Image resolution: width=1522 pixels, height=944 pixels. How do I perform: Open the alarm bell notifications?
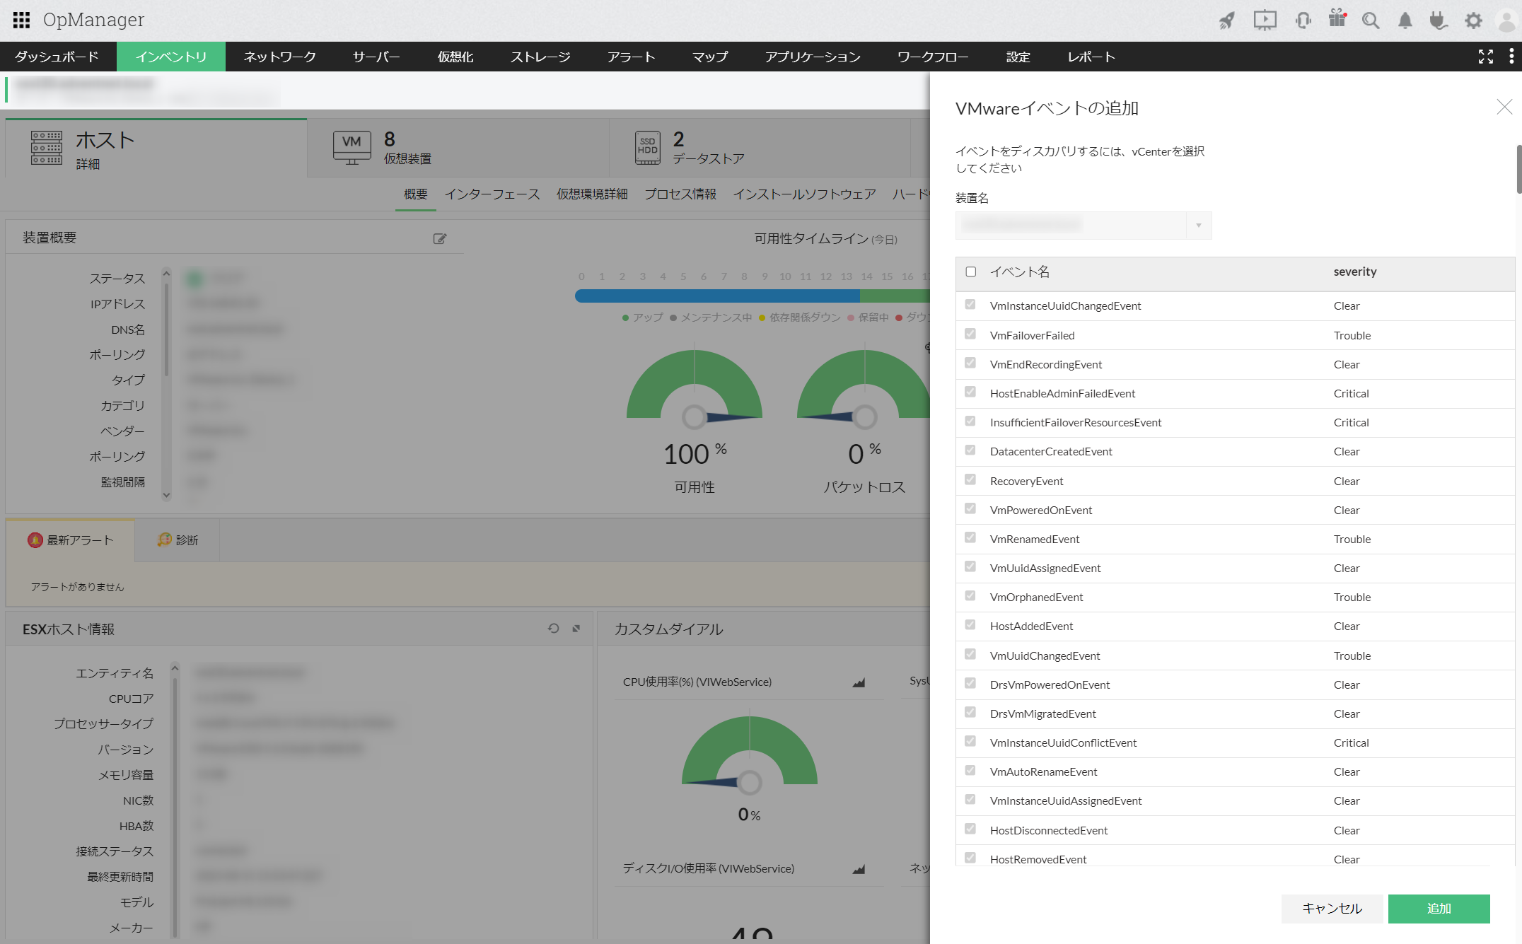tap(1405, 21)
